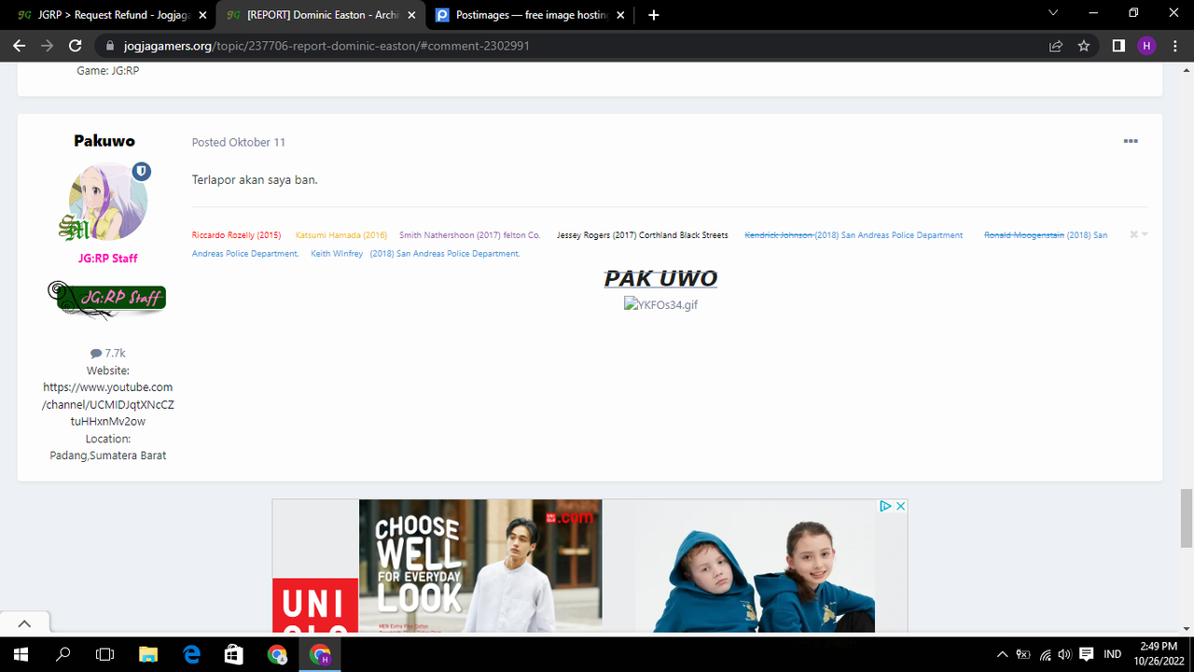Open the tab search dropdown chevron
The image size is (1194, 672).
pyautogui.click(x=1053, y=13)
